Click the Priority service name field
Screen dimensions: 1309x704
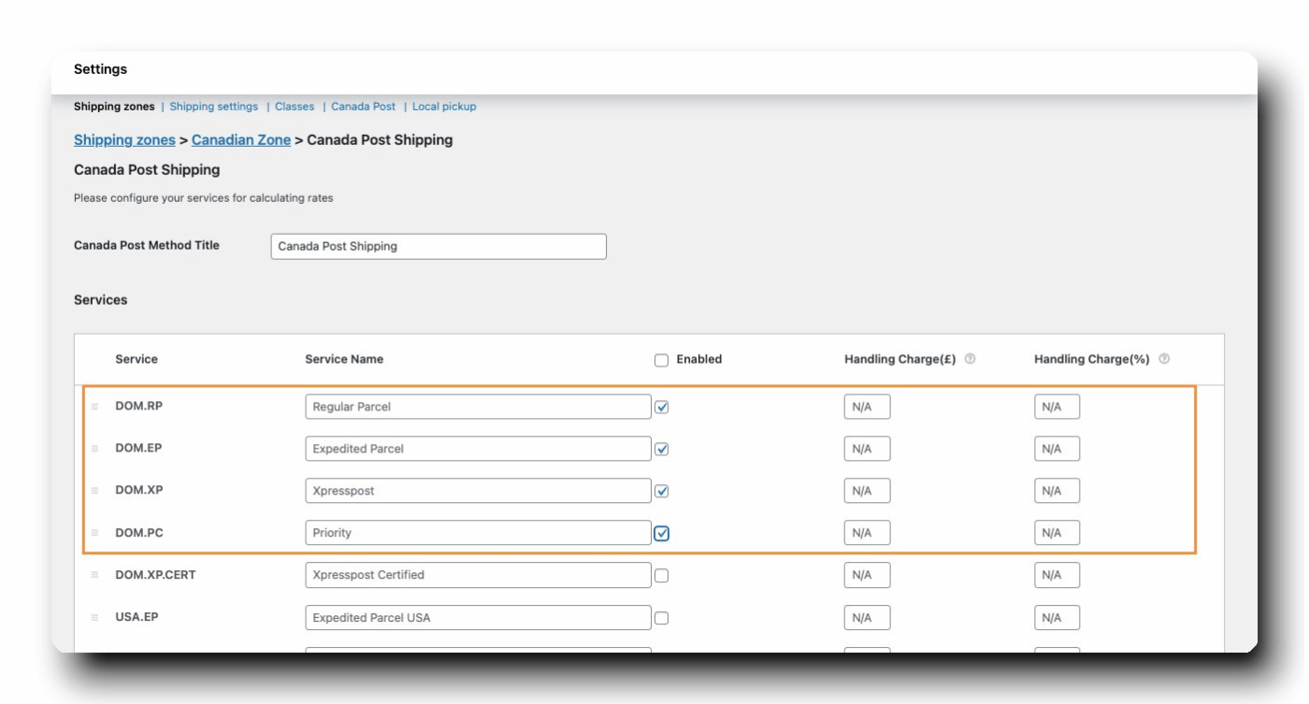tap(478, 533)
